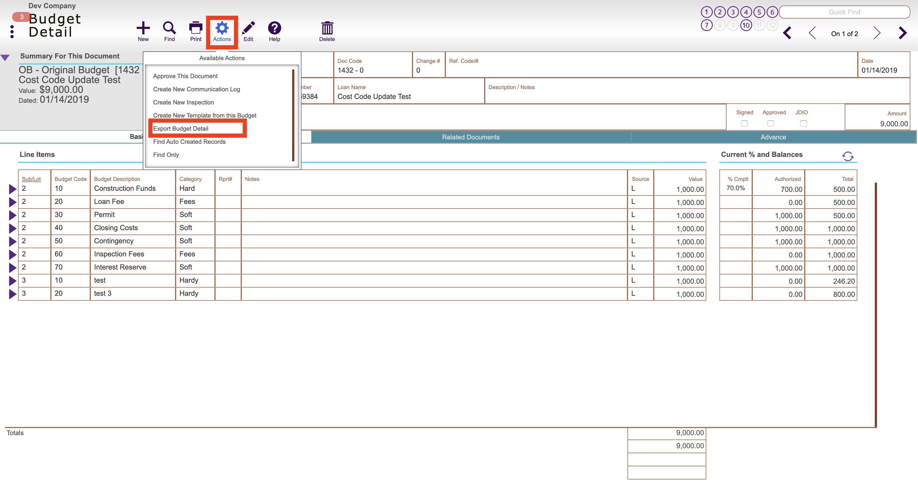The width and height of the screenshot is (918, 486).
Task: Switch to the Related Documents tab
Action: [470, 137]
